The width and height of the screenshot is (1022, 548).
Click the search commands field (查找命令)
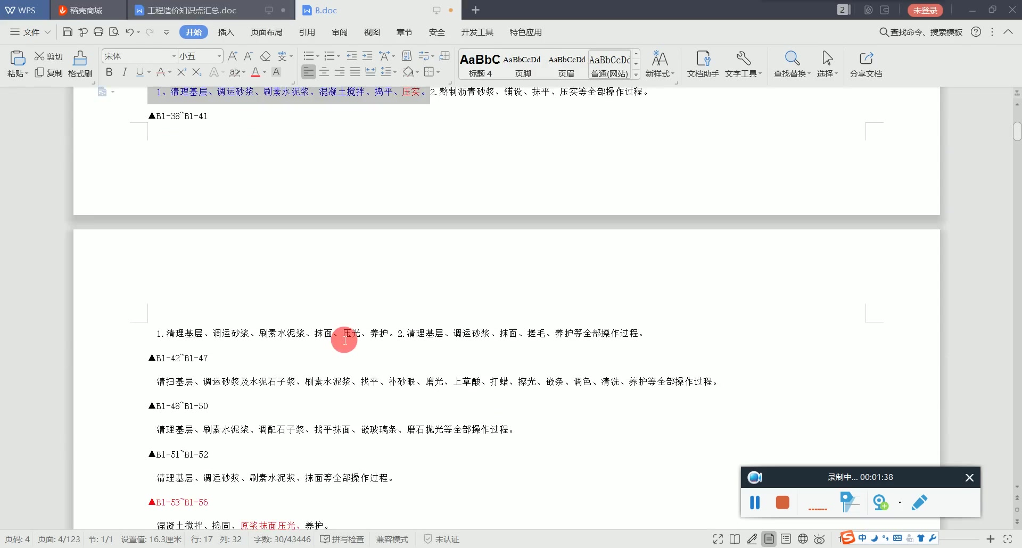(x=921, y=32)
